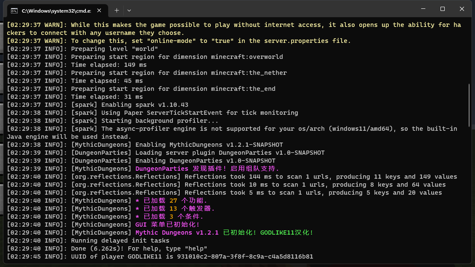Close the cmd.exe tab

tap(100, 10)
